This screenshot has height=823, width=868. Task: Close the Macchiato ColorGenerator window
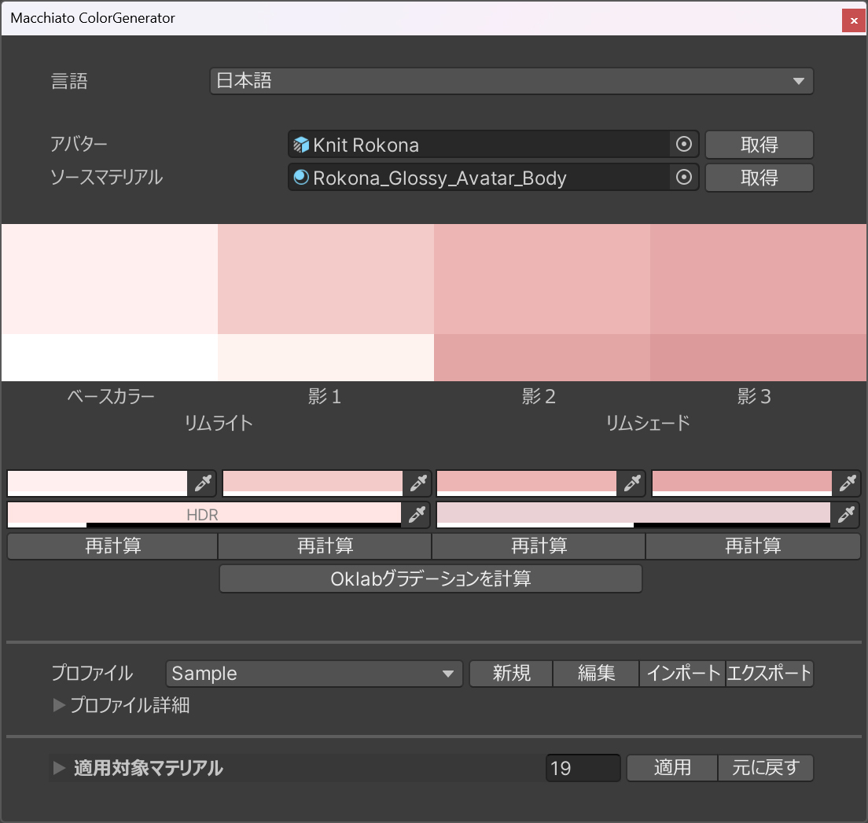(854, 20)
